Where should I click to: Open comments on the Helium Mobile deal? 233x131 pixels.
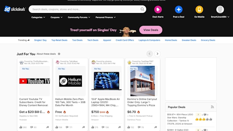tap(67, 127)
